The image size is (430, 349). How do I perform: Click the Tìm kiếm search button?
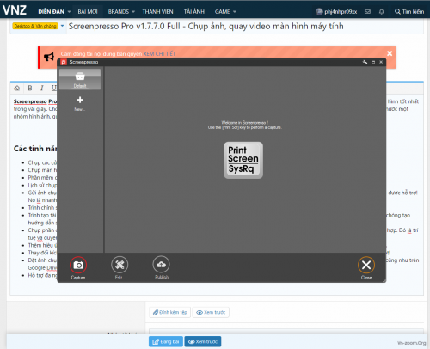[409, 12]
